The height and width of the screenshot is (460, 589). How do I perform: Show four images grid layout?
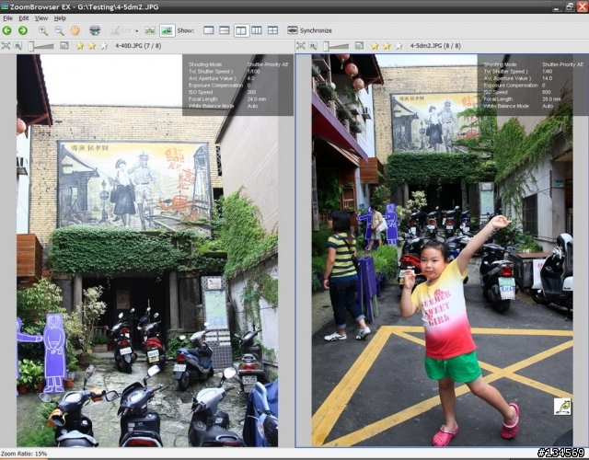click(x=272, y=30)
